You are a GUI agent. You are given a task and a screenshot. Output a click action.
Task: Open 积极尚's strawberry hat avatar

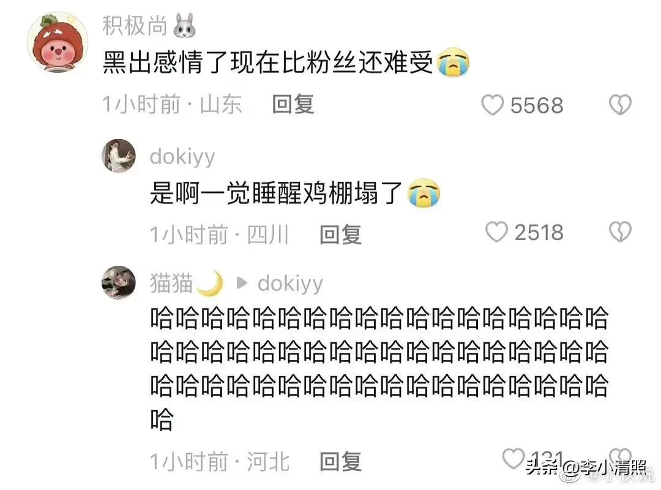click(58, 42)
